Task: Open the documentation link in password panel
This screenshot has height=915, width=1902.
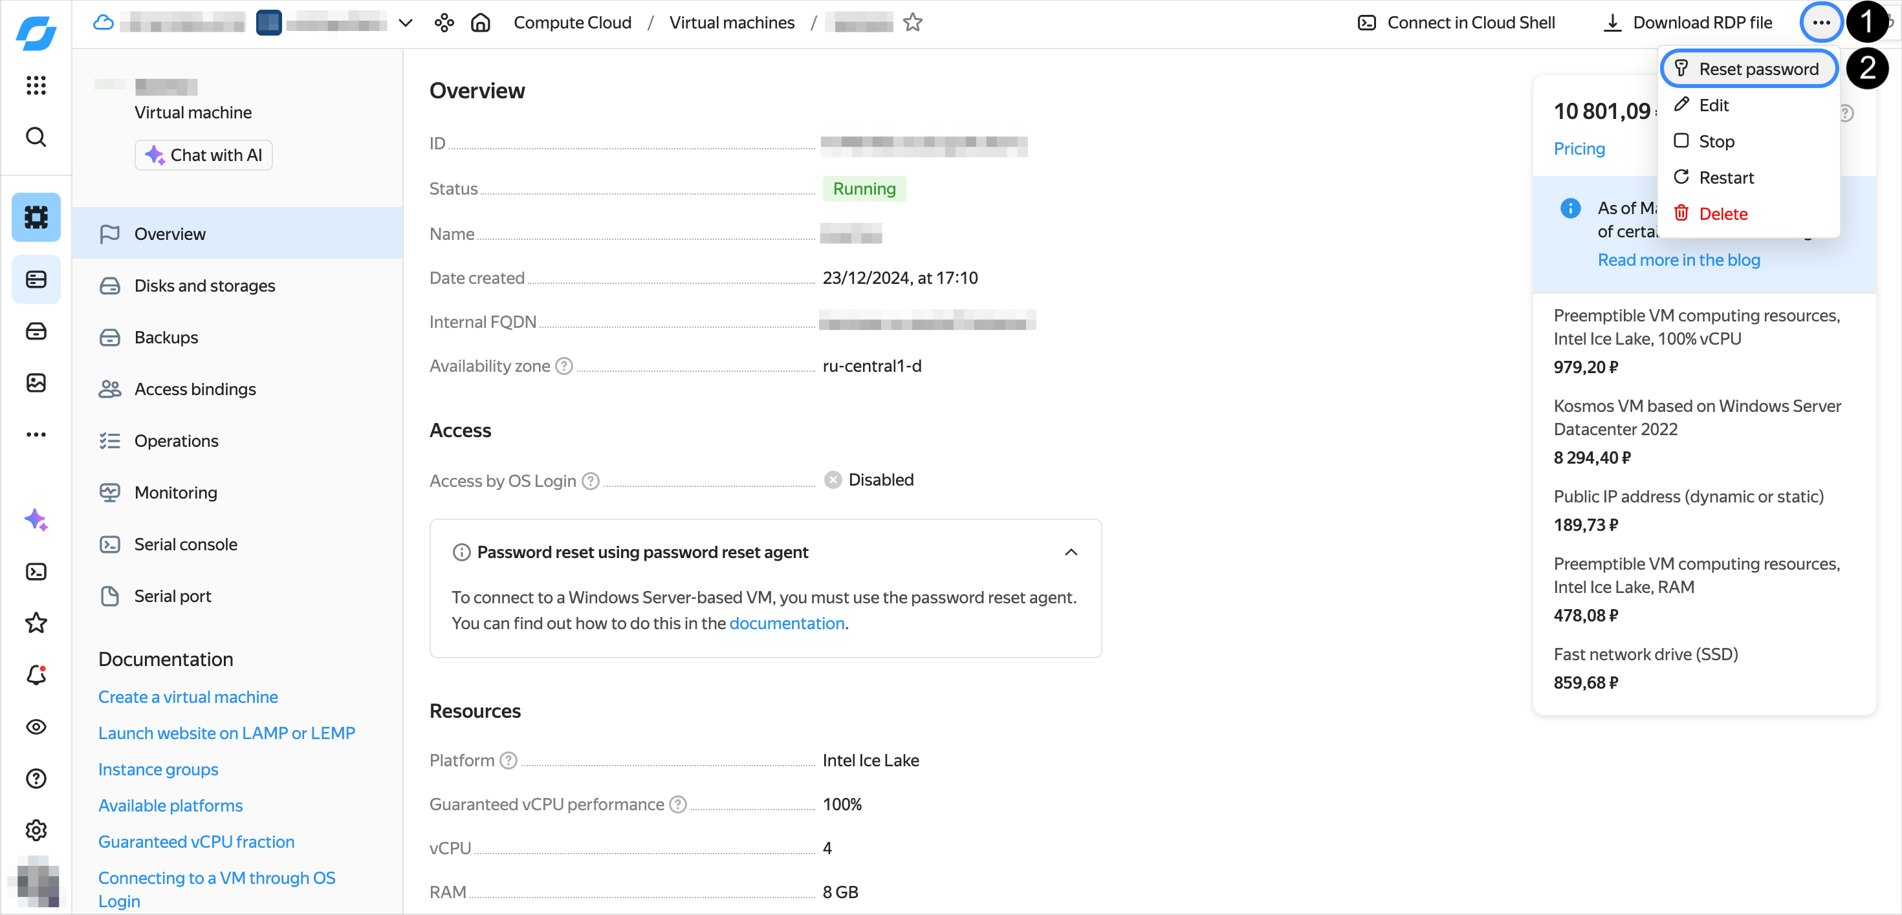Action: 786,623
